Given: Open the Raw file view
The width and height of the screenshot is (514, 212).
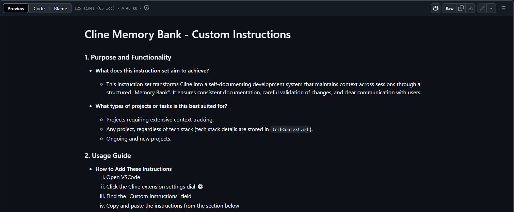Looking at the screenshot, I should (450, 9).
